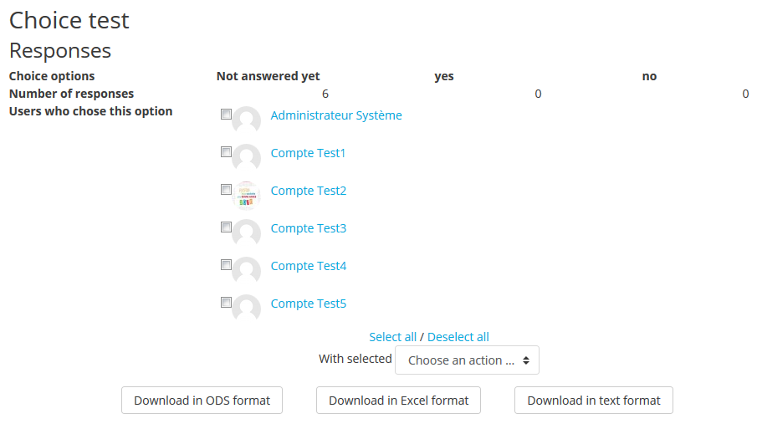
Task: Tick the checkbox for Administrateur Système
Action: [226, 115]
